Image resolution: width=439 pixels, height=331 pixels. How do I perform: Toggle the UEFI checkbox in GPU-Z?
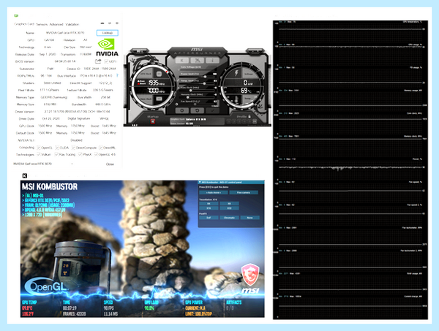tap(106, 61)
